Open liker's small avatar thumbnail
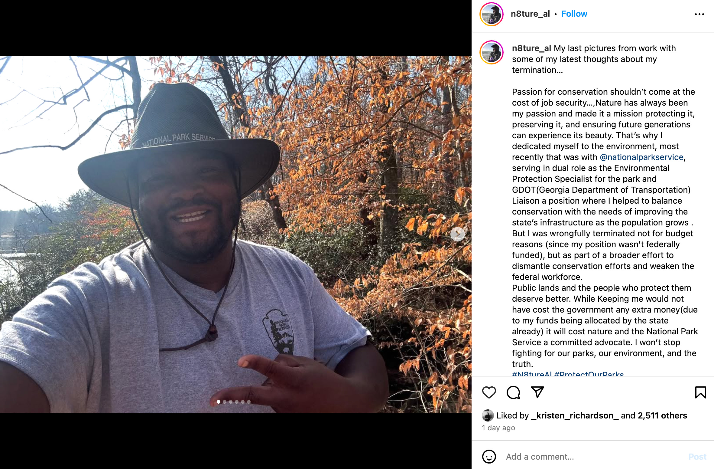 [x=488, y=416]
